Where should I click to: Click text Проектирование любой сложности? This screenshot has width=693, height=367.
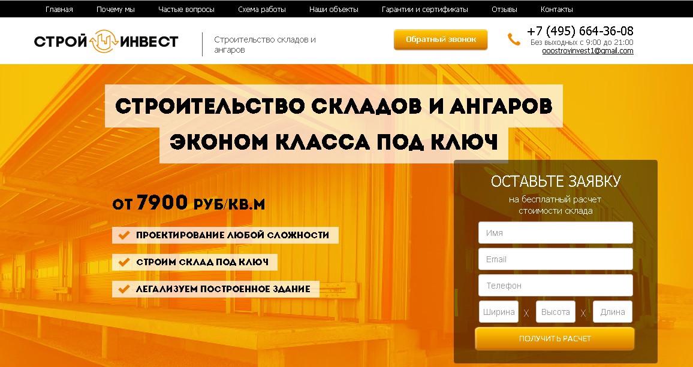[x=233, y=235]
